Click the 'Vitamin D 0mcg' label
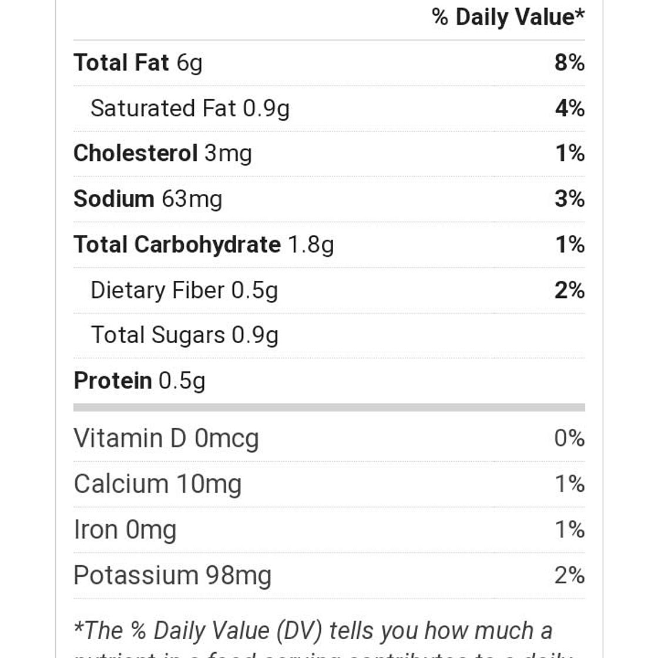Viewport: 658px width, 658px height. (x=166, y=438)
